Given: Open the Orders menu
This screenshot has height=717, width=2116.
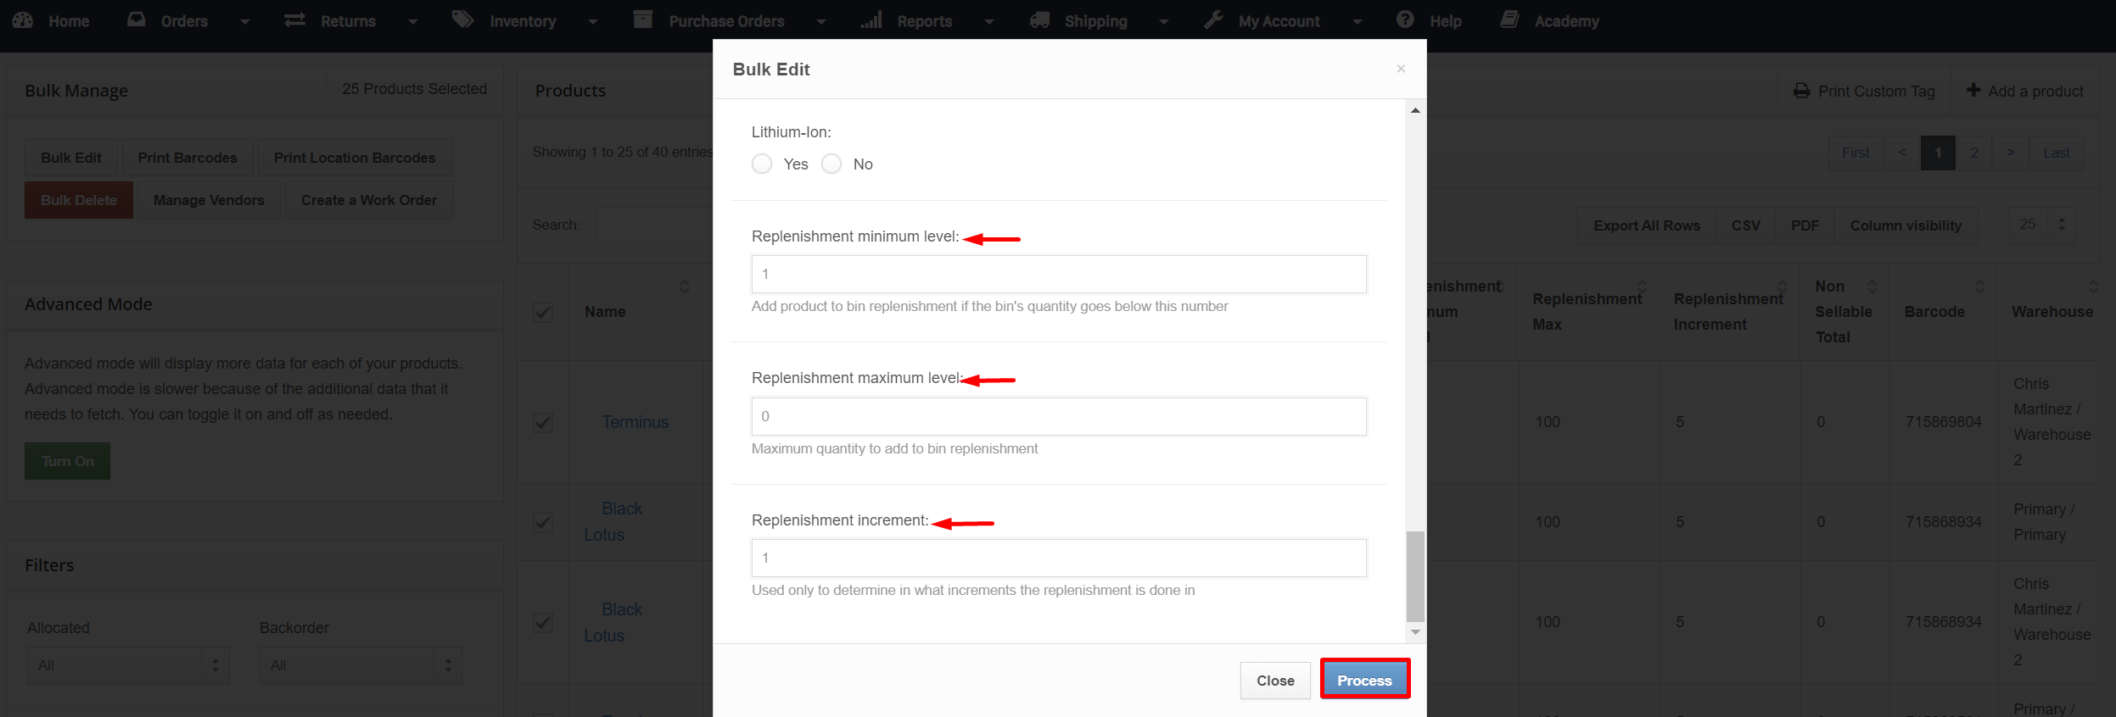Looking at the screenshot, I should coord(184,21).
